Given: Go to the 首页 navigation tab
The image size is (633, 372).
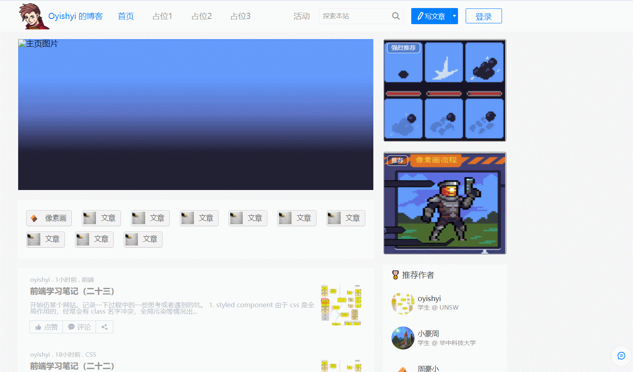Looking at the screenshot, I should [126, 16].
